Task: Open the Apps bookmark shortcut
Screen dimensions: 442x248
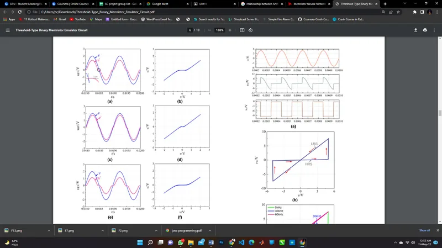Action: coord(9,19)
